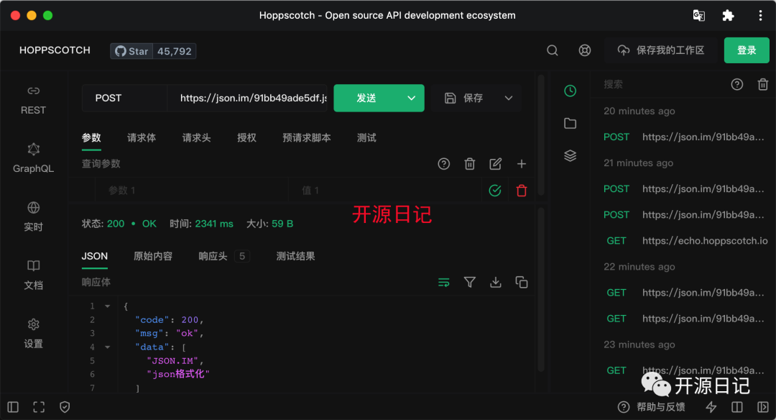The height and width of the screenshot is (420, 776).
Task: Show the History clock panel
Action: pyautogui.click(x=570, y=91)
